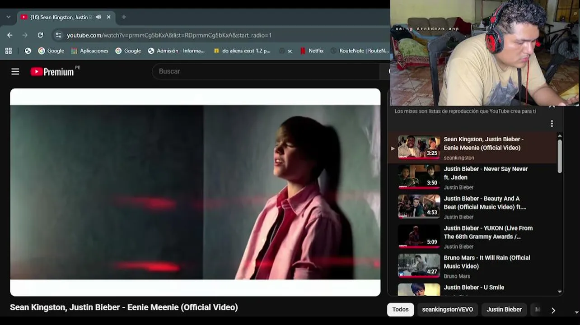Click the youtube.com address bar URL
The height and width of the screenshot is (325, 580).
pos(169,35)
